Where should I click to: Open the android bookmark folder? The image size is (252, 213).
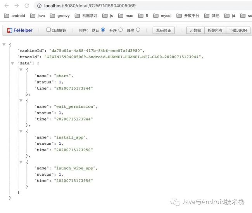click(x=14, y=16)
